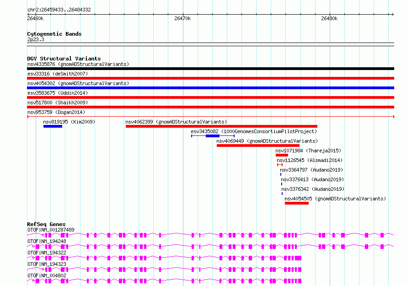
Task: Click small red nsv1126545 variant marker
Action: point(279,165)
